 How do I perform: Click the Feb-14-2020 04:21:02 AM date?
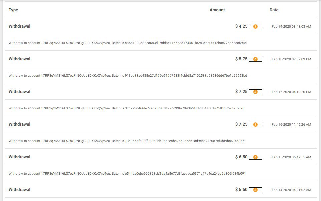291,190
